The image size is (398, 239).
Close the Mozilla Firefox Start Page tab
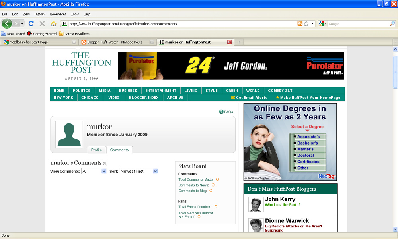74,42
